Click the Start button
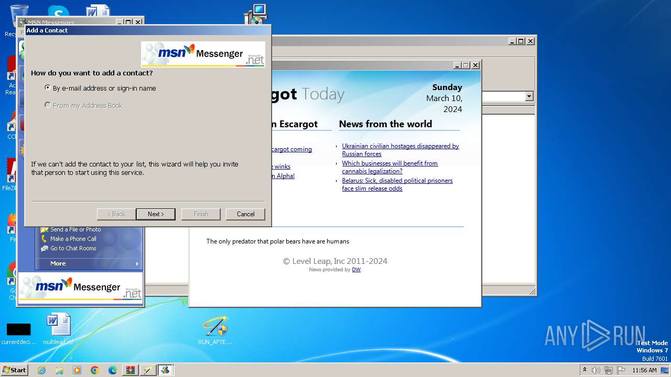 pyautogui.click(x=14, y=370)
